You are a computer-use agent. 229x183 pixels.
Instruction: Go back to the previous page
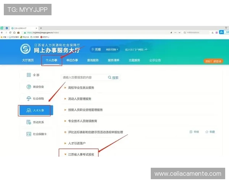coord(2,32)
